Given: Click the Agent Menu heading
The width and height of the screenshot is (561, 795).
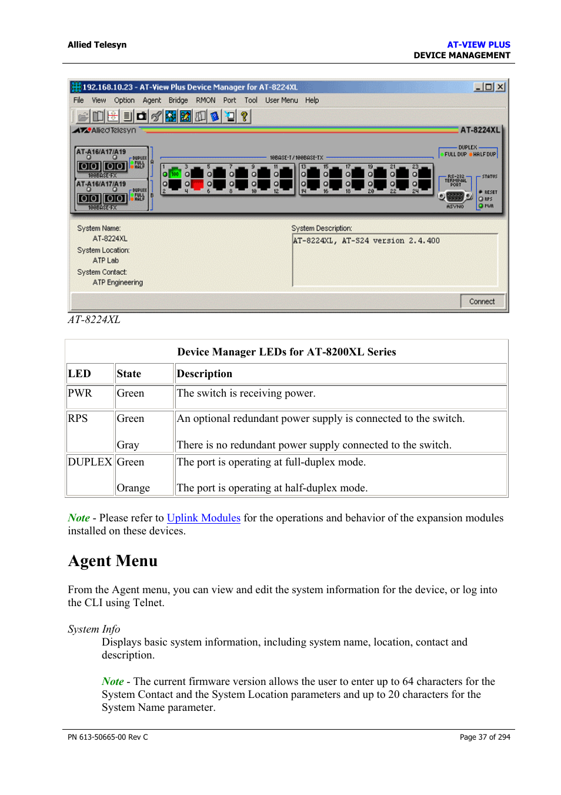Looking at the screenshot, I should coord(113,561).
